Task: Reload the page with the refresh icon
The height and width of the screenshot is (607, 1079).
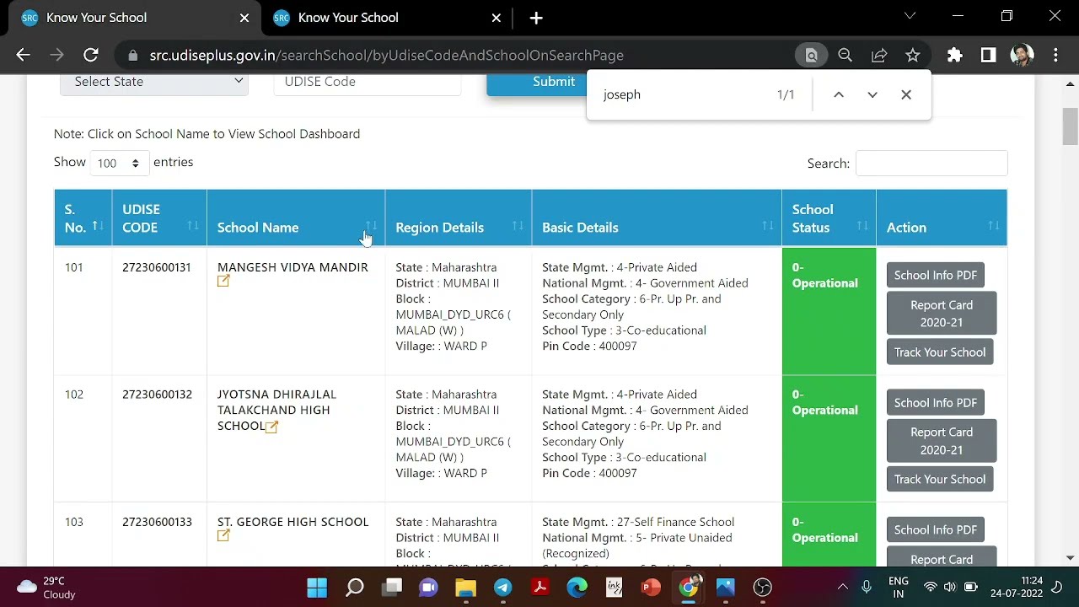Action: tap(90, 55)
